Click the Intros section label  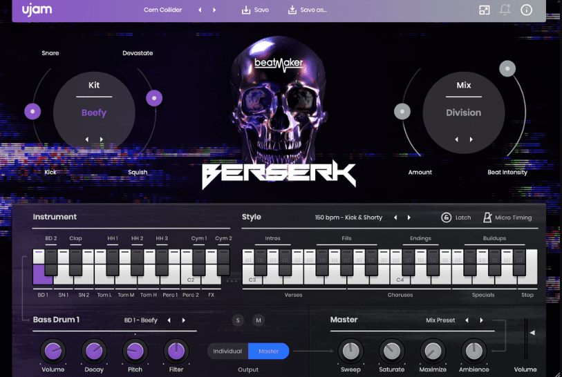coord(272,238)
